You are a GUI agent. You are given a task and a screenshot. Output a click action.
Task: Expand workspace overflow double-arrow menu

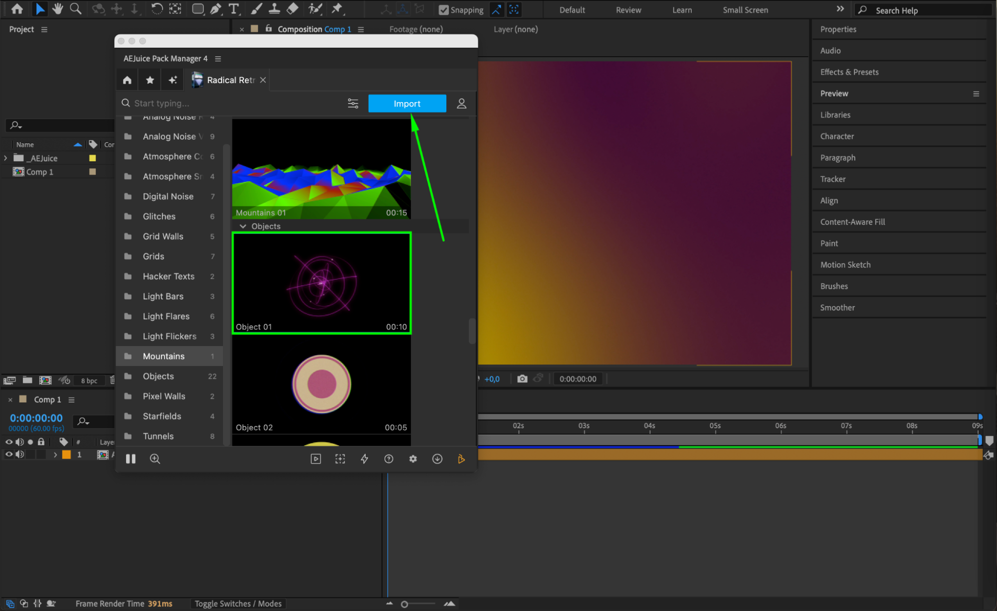pyautogui.click(x=840, y=9)
